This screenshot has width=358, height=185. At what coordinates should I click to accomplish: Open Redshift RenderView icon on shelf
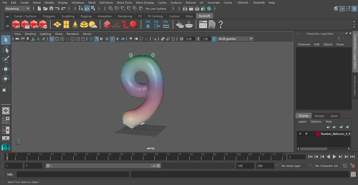click(x=16, y=25)
